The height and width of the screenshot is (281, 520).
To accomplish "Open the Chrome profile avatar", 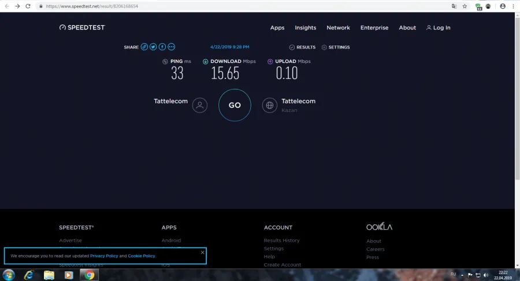I will pyautogui.click(x=503, y=6).
